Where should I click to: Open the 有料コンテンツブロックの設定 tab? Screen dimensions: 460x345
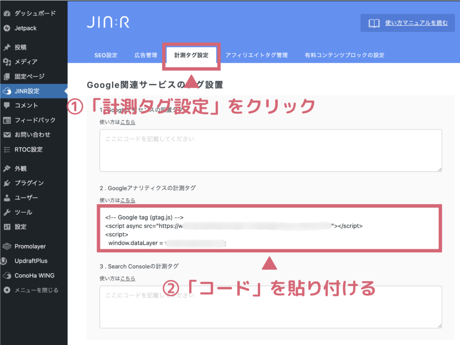click(345, 55)
